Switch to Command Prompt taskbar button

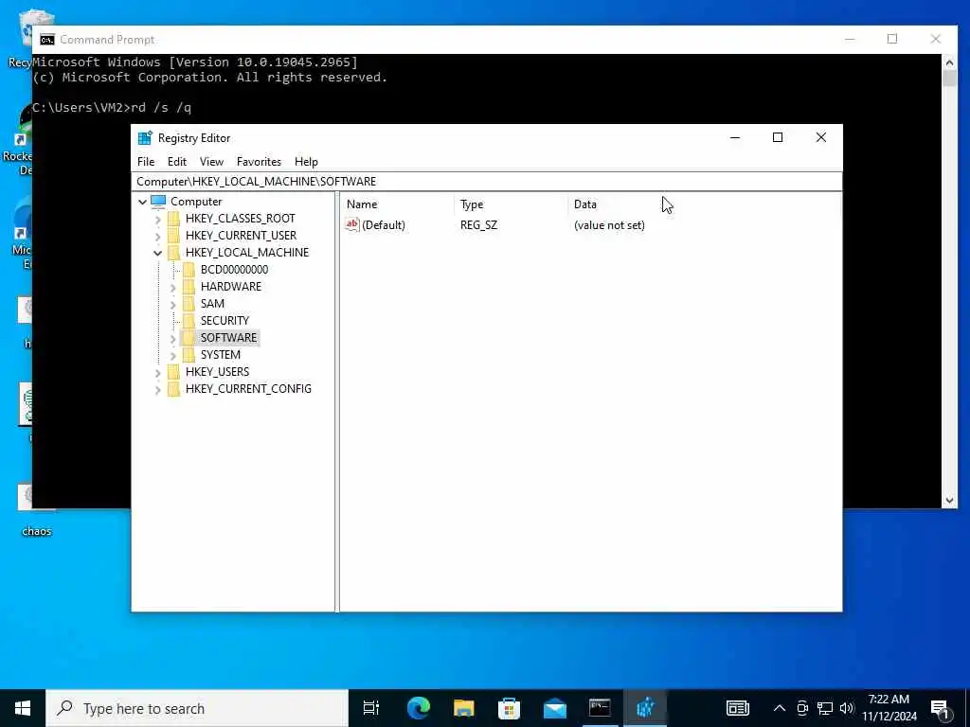(600, 708)
